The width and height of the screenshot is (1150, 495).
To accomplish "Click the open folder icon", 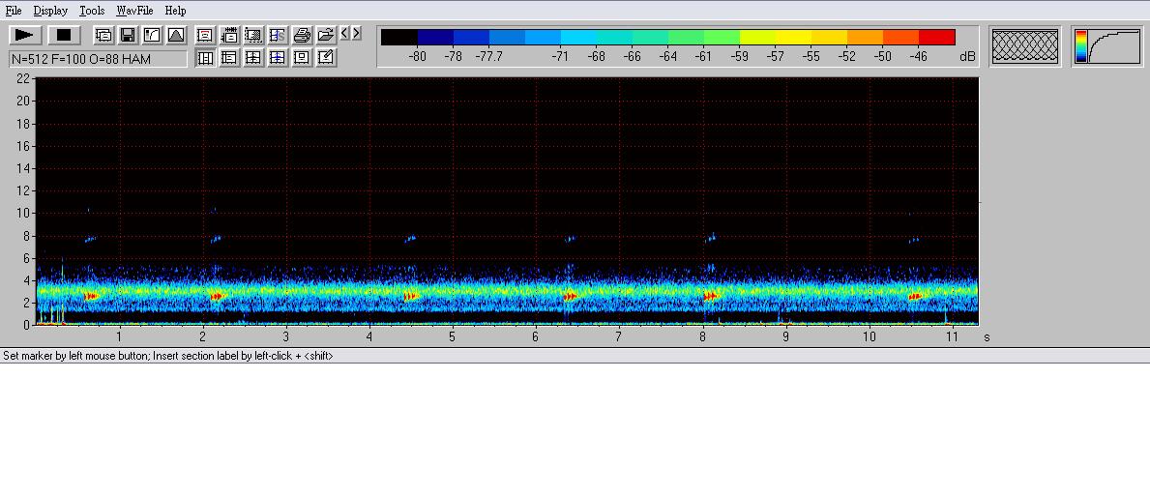I will click(326, 35).
